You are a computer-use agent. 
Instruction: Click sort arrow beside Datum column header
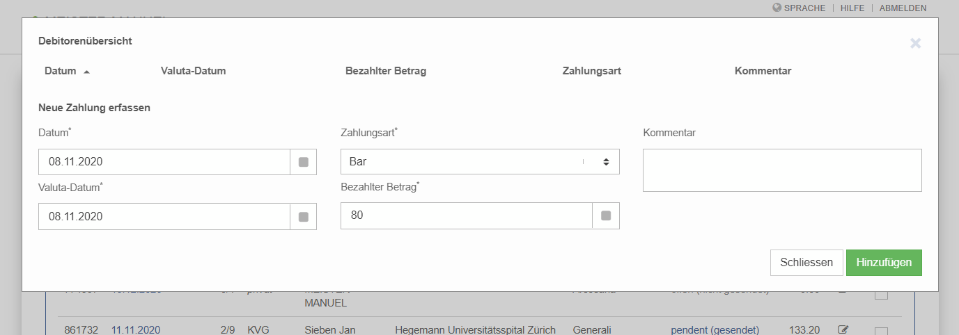[87, 72]
